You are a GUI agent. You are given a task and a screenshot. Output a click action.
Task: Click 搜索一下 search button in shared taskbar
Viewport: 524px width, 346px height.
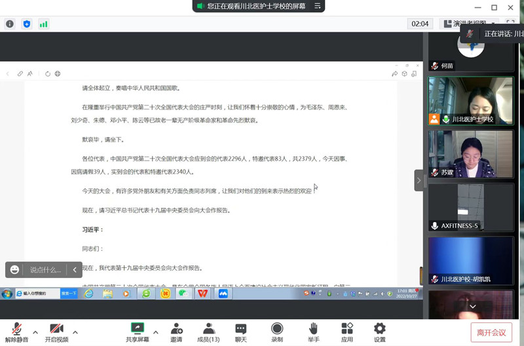click(x=69, y=294)
